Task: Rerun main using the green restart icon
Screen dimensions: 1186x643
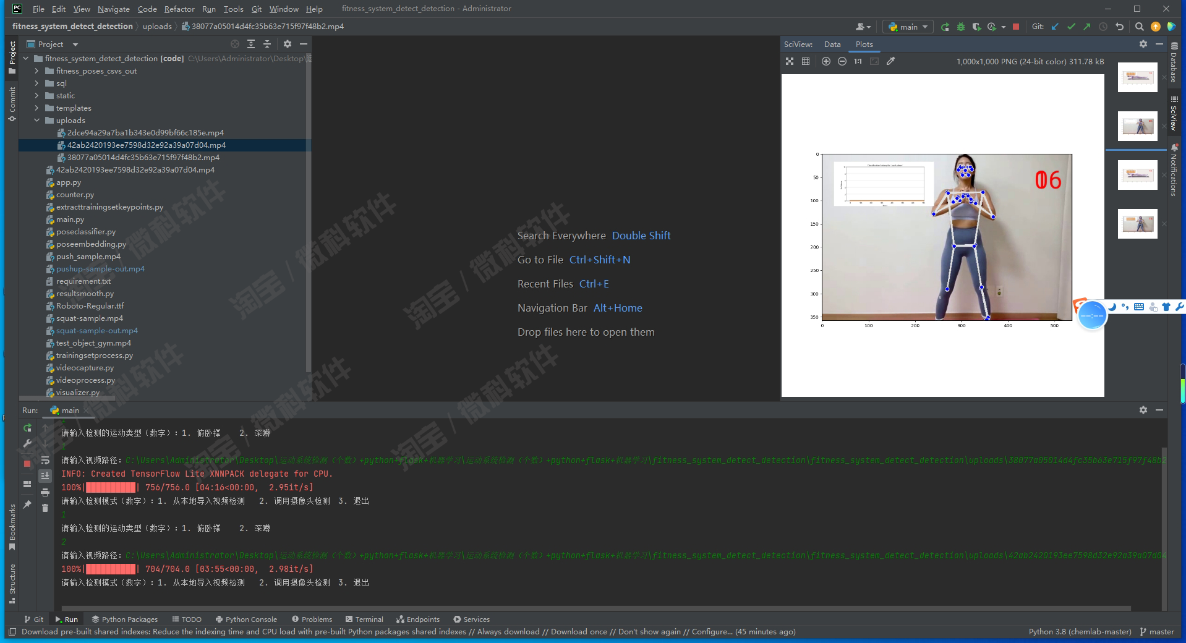Action: point(27,428)
